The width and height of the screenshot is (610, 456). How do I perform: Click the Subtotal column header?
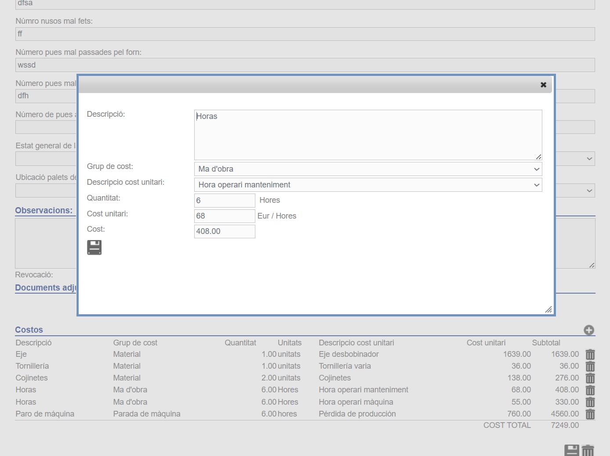[546, 343]
